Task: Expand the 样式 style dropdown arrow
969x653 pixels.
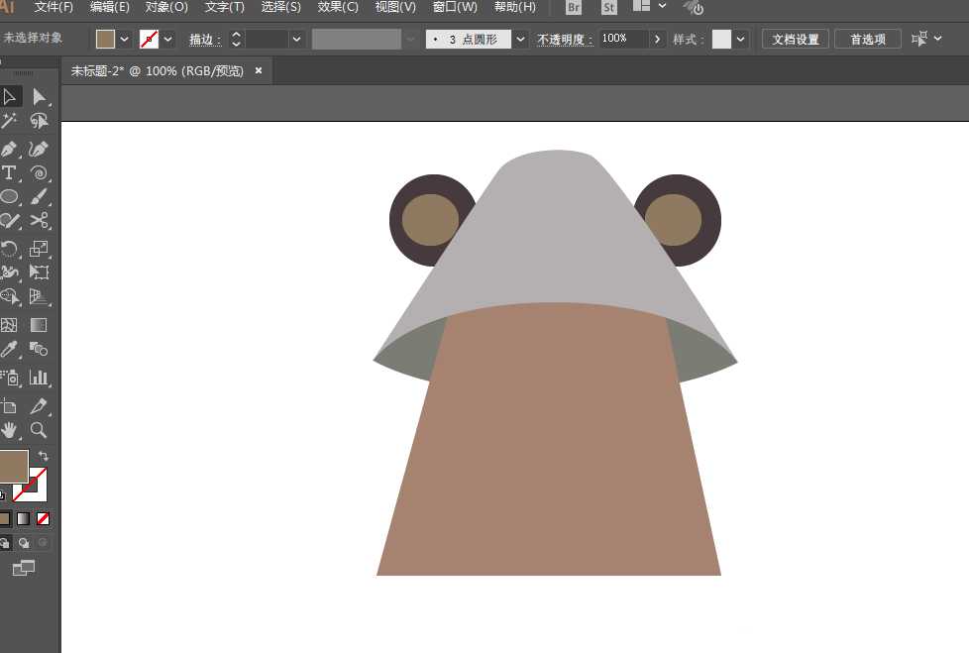Action: pos(741,40)
